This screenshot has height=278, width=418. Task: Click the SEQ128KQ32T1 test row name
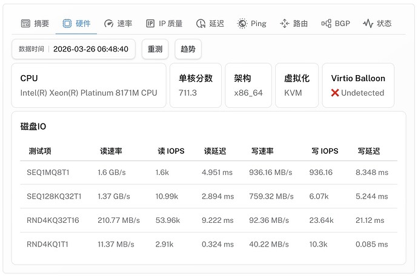point(54,196)
